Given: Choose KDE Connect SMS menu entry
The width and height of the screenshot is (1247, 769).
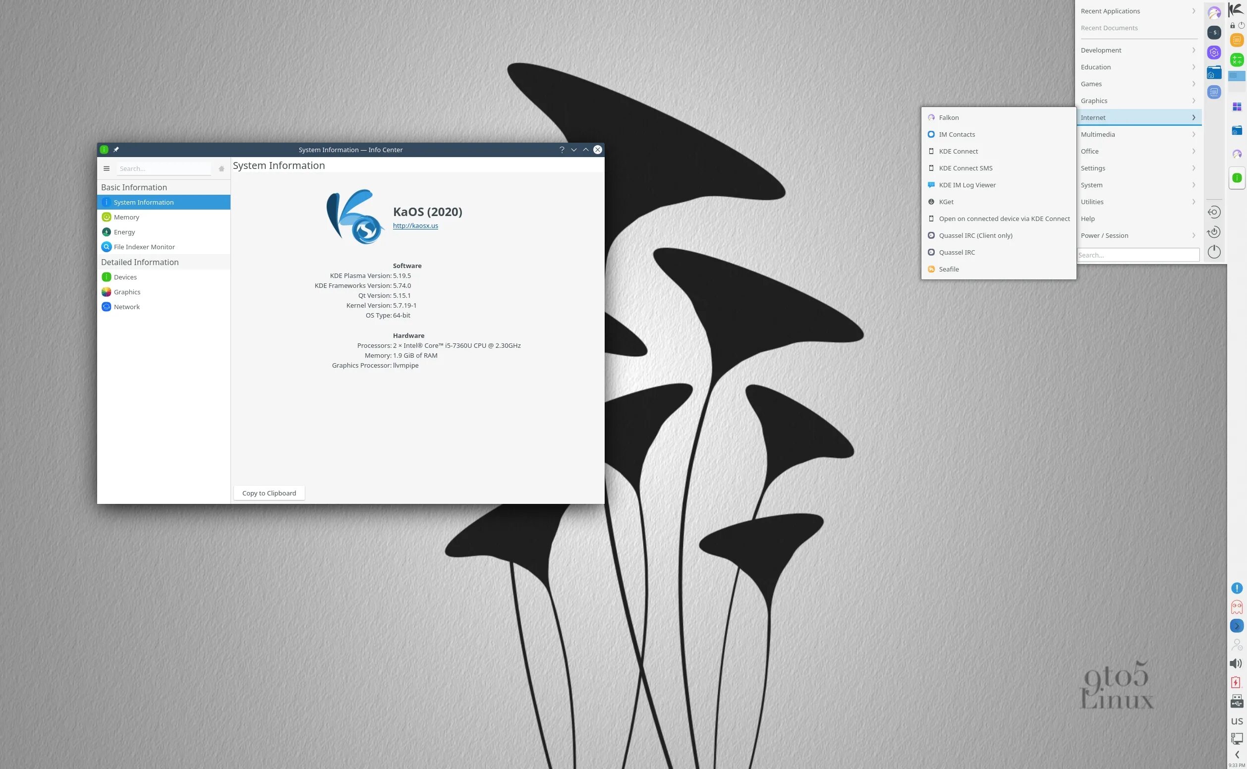Looking at the screenshot, I should click(965, 168).
